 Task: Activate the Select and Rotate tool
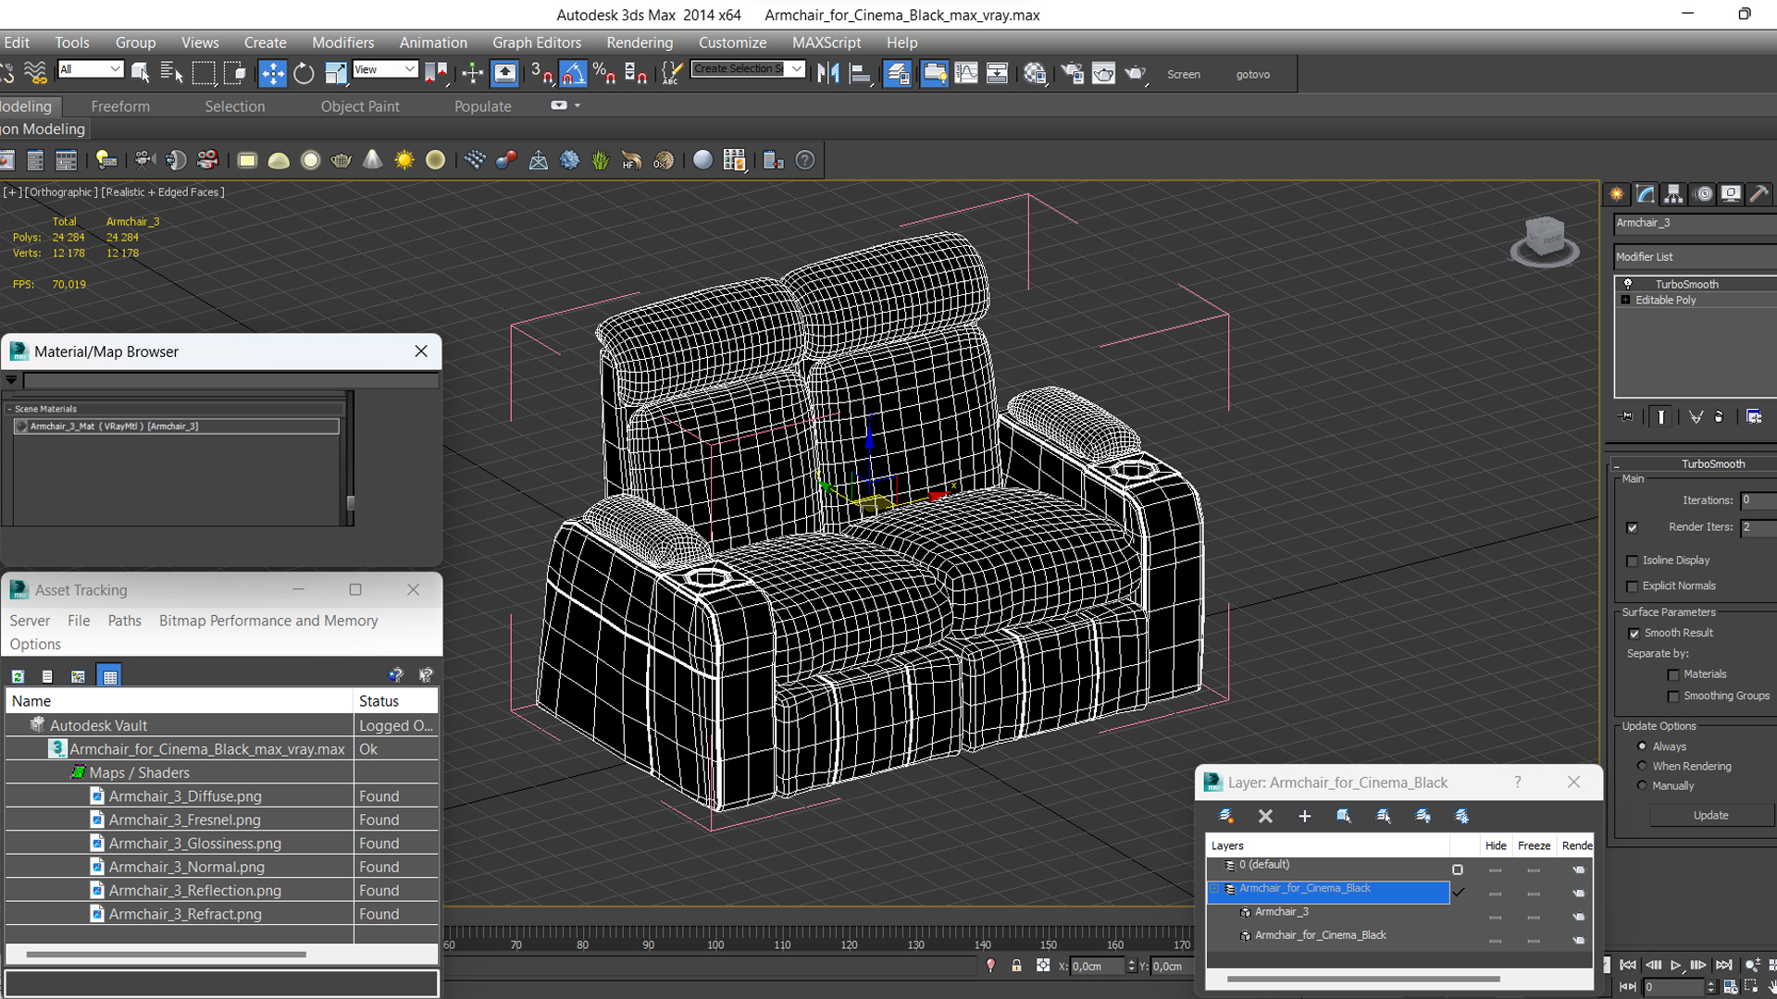pyautogui.click(x=304, y=73)
